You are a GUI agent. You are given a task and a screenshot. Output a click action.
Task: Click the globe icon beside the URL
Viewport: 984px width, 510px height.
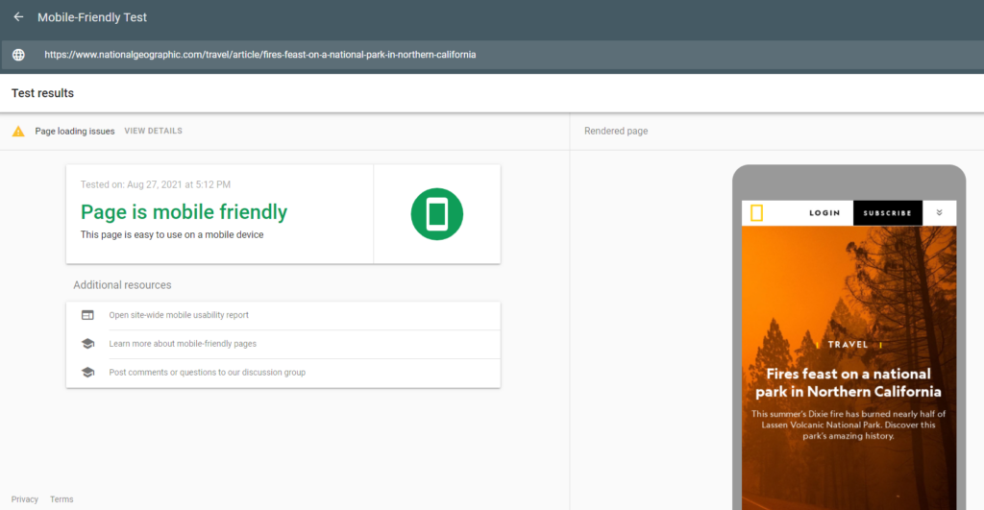click(18, 55)
